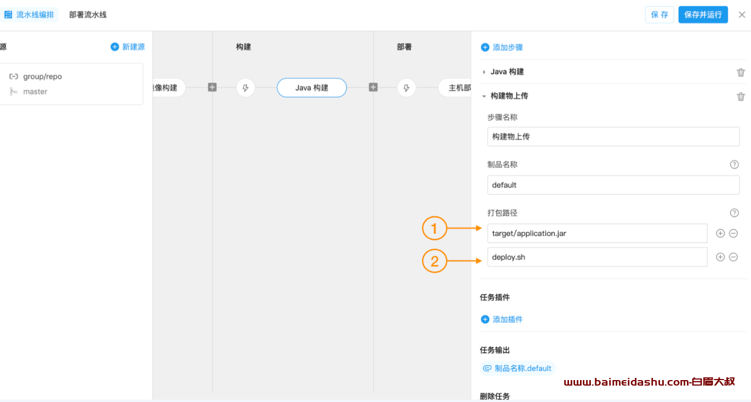
Task: Click the master branch label
Action: (35, 91)
